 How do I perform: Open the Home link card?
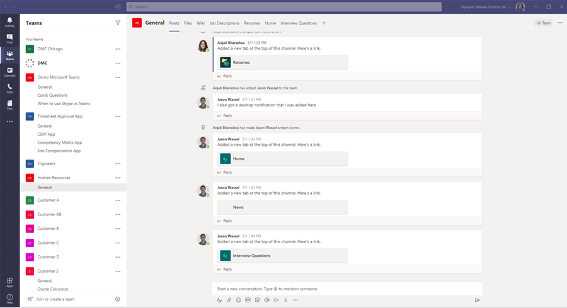[282, 158]
